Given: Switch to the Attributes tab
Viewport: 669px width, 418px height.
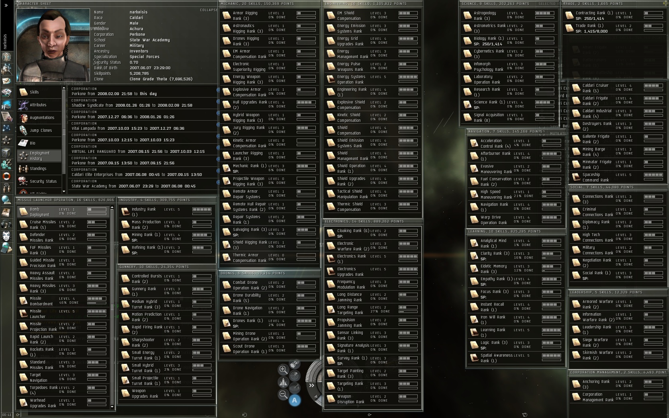Looking at the screenshot, I should (39, 105).
